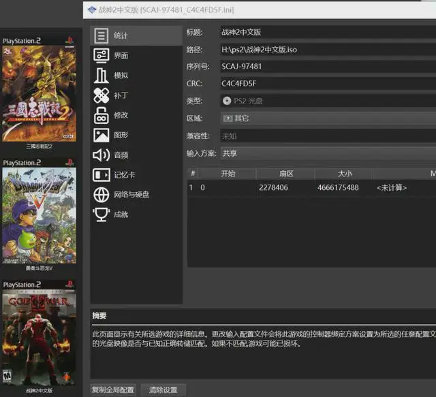The height and width of the screenshot is (397, 436).
Task: Open the 补丁 patches bandage icon
Action: tap(102, 95)
